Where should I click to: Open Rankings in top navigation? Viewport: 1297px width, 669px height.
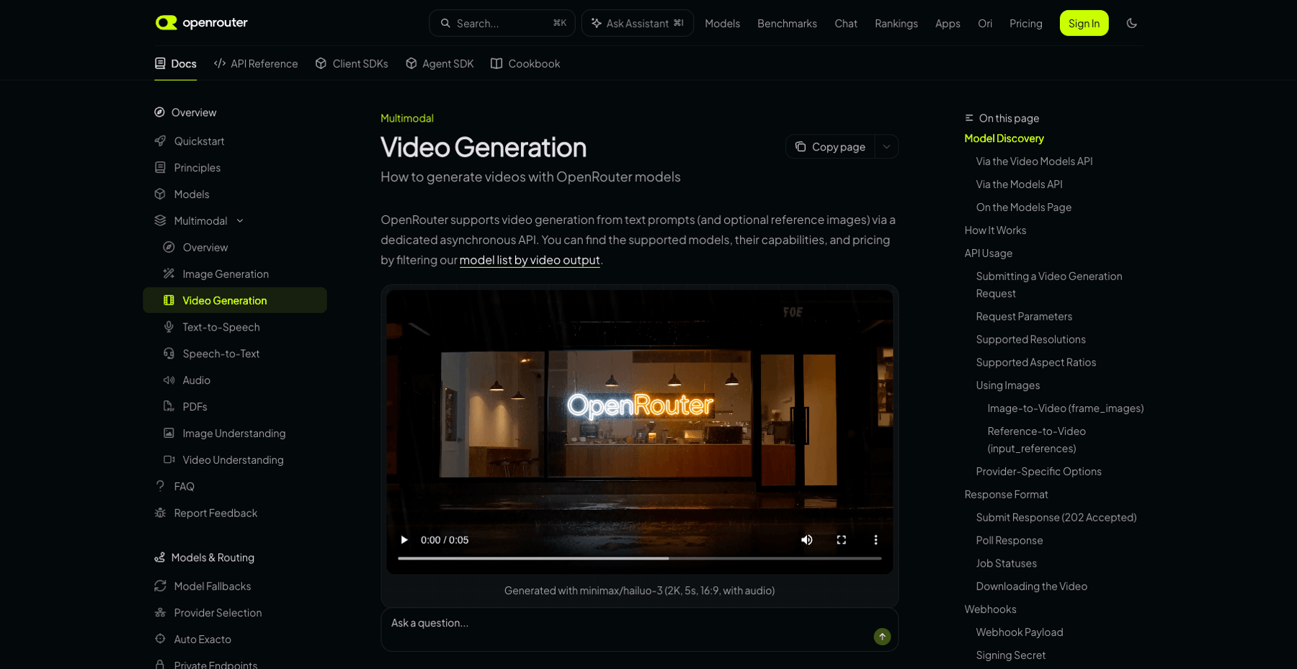[x=896, y=23]
